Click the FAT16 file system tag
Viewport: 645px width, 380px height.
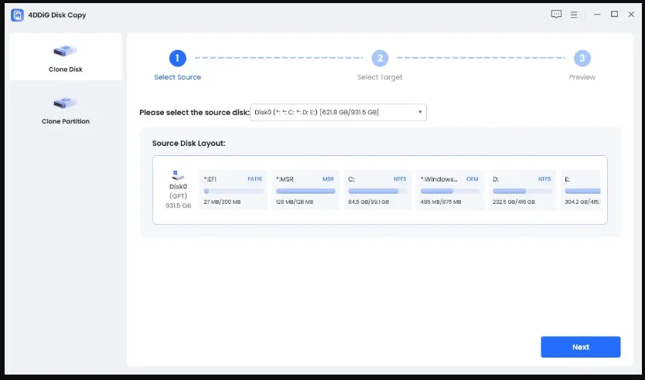pos(254,179)
